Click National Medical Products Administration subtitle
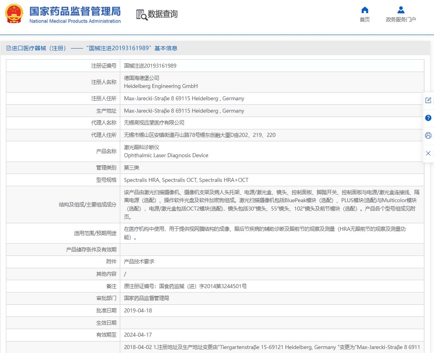The image size is (434, 353). pos(75,21)
